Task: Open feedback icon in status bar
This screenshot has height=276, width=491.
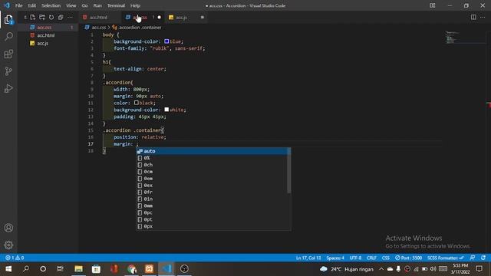Action: (x=473, y=258)
